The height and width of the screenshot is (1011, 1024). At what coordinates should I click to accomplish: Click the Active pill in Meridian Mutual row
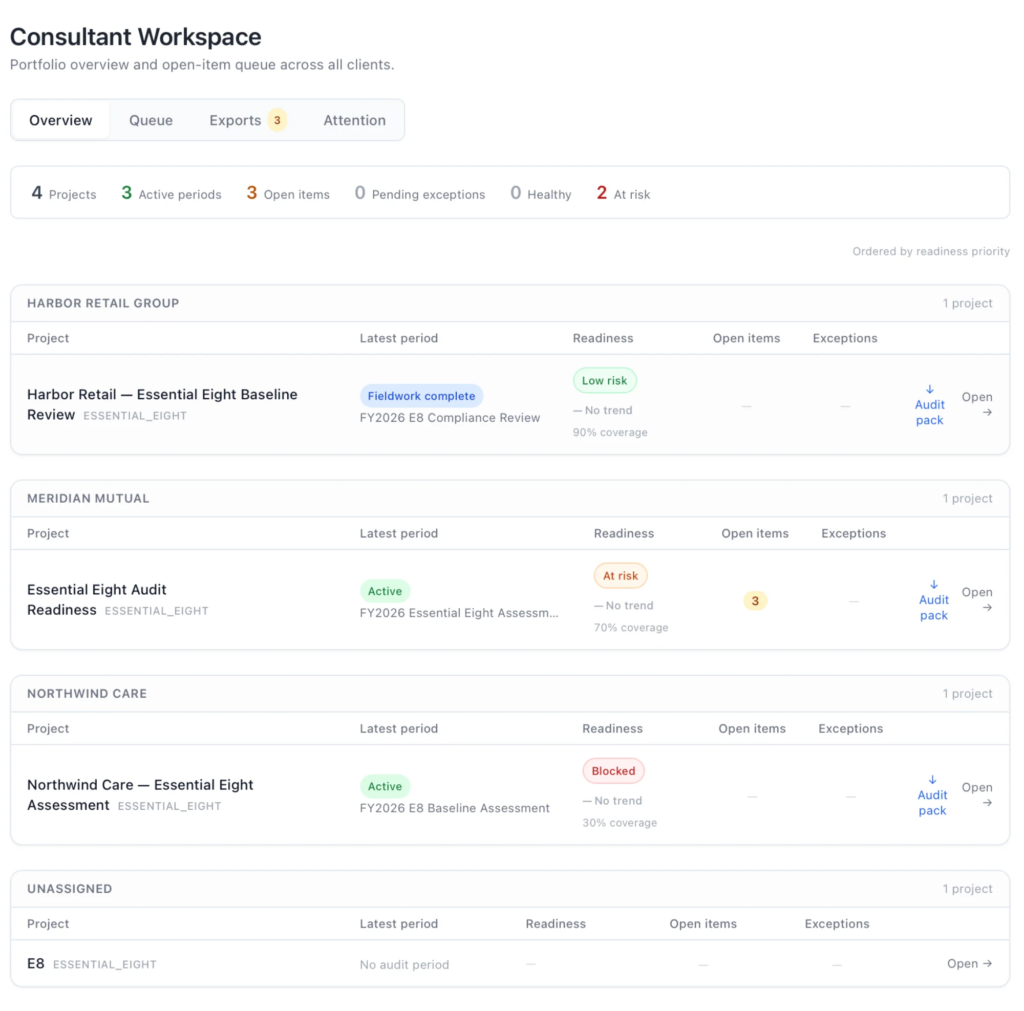(x=385, y=591)
